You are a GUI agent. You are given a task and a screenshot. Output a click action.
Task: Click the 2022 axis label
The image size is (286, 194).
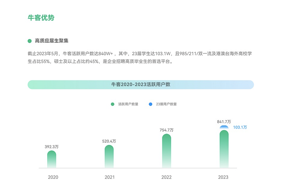(x=166, y=177)
